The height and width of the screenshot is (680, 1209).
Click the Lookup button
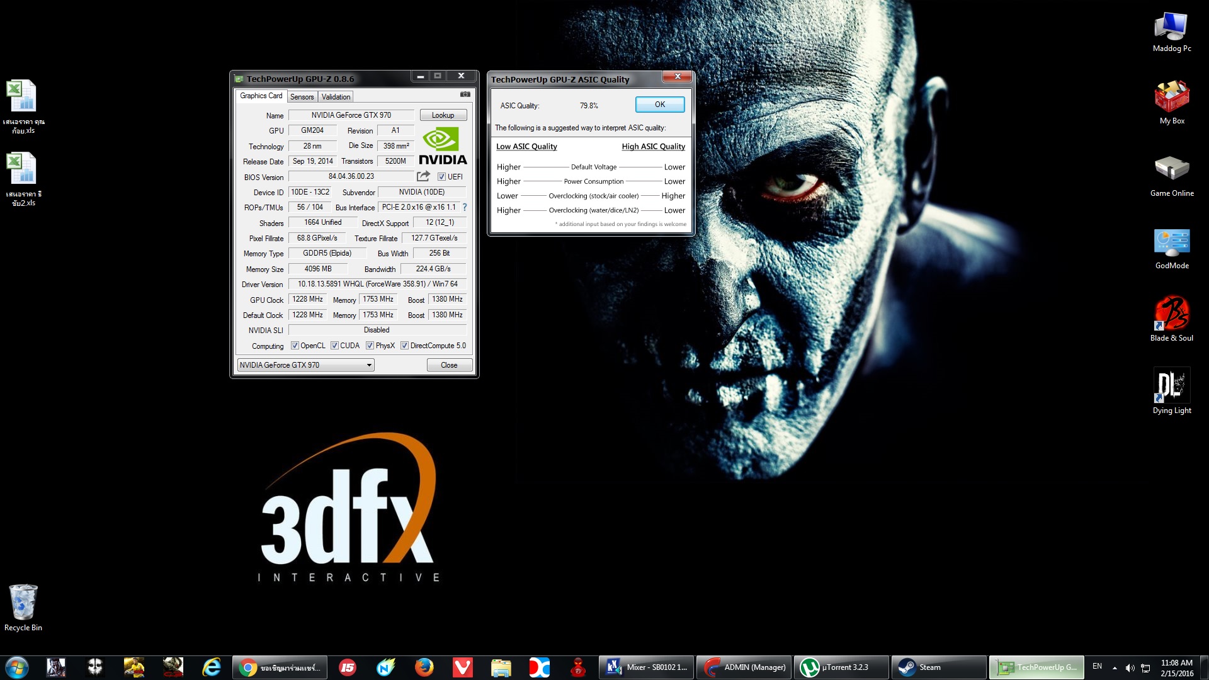coord(443,115)
